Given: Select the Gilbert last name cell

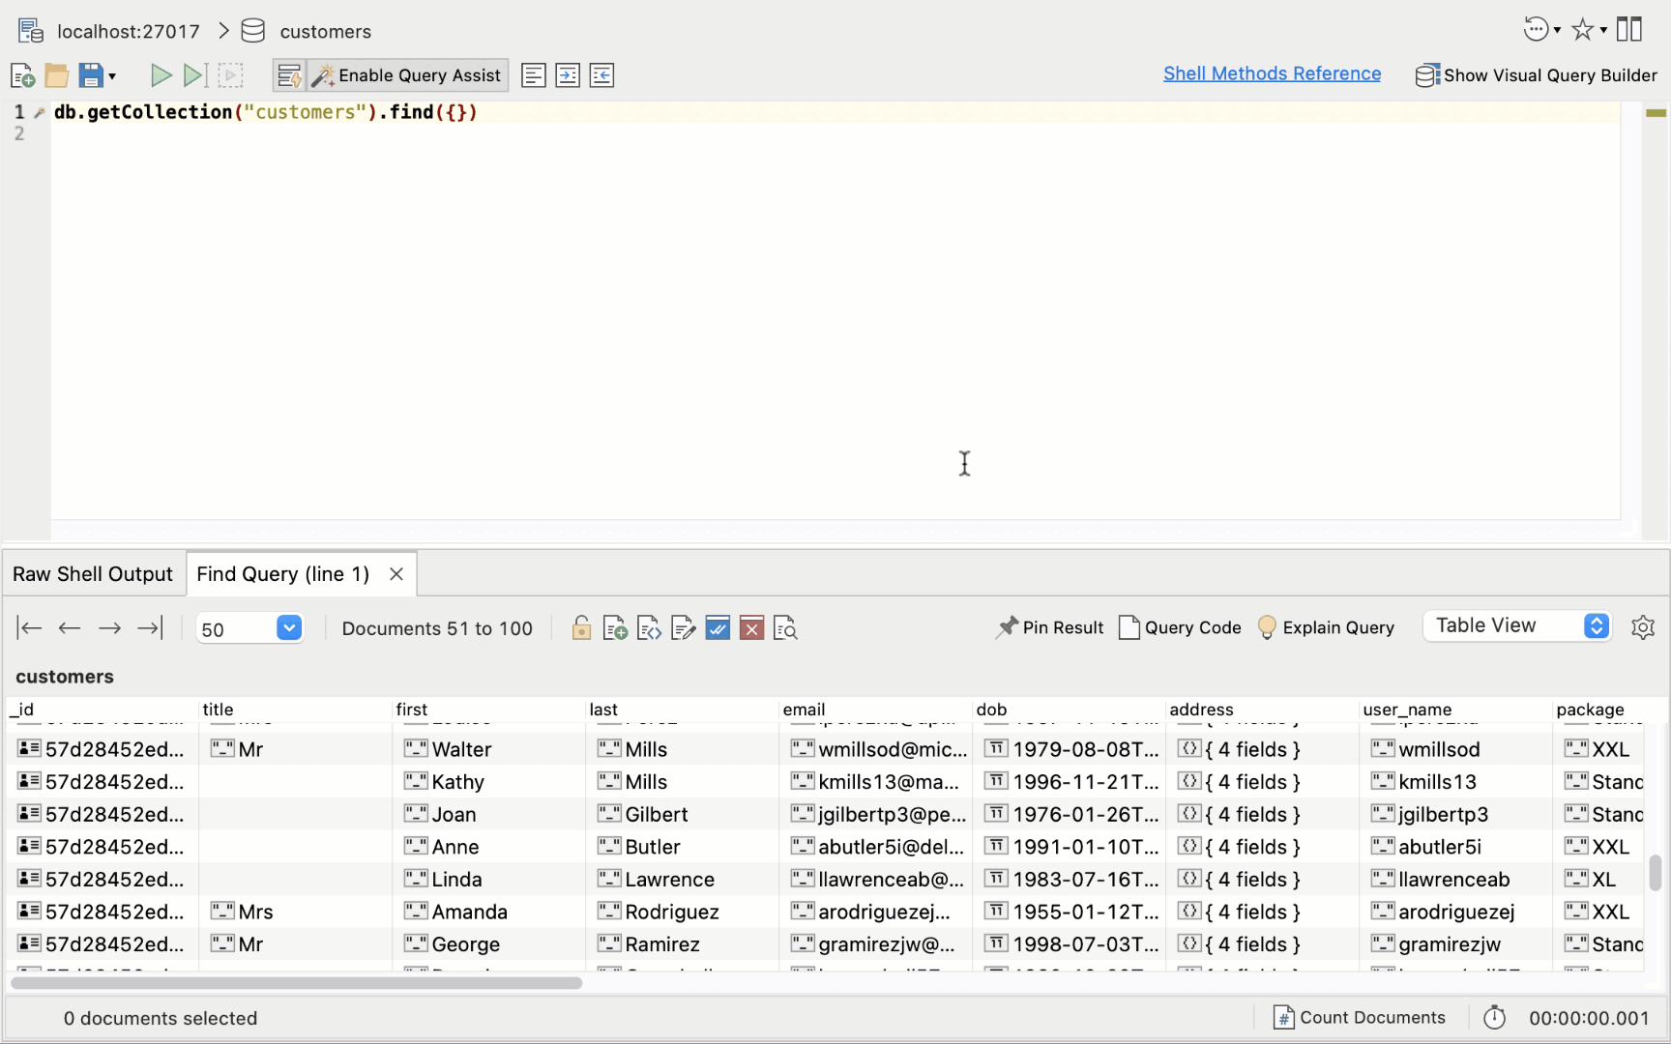Looking at the screenshot, I should click(x=683, y=815).
